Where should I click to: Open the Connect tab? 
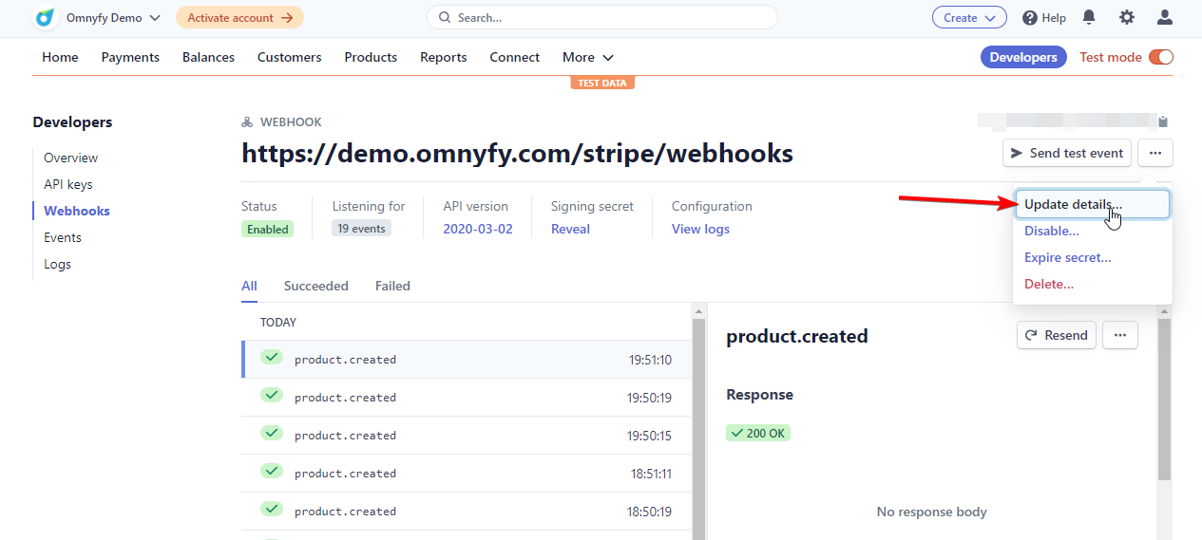click(x=514, y=57)
